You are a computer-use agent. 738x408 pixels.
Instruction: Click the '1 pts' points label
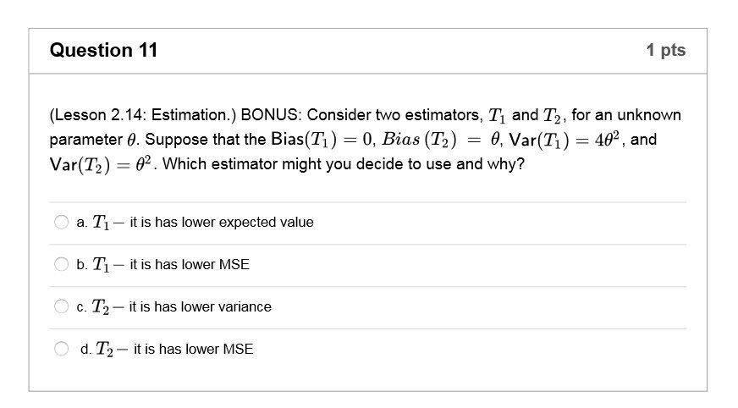[x=665, y=50]
